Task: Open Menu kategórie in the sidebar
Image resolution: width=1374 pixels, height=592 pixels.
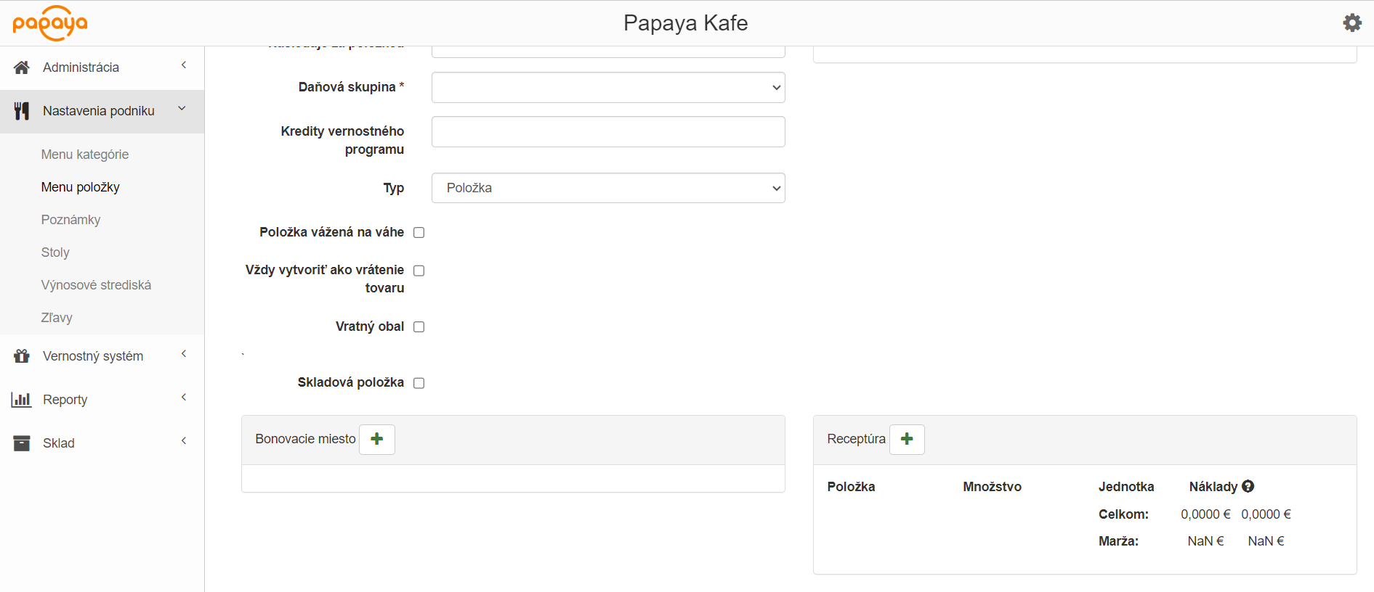Action: 85,155
